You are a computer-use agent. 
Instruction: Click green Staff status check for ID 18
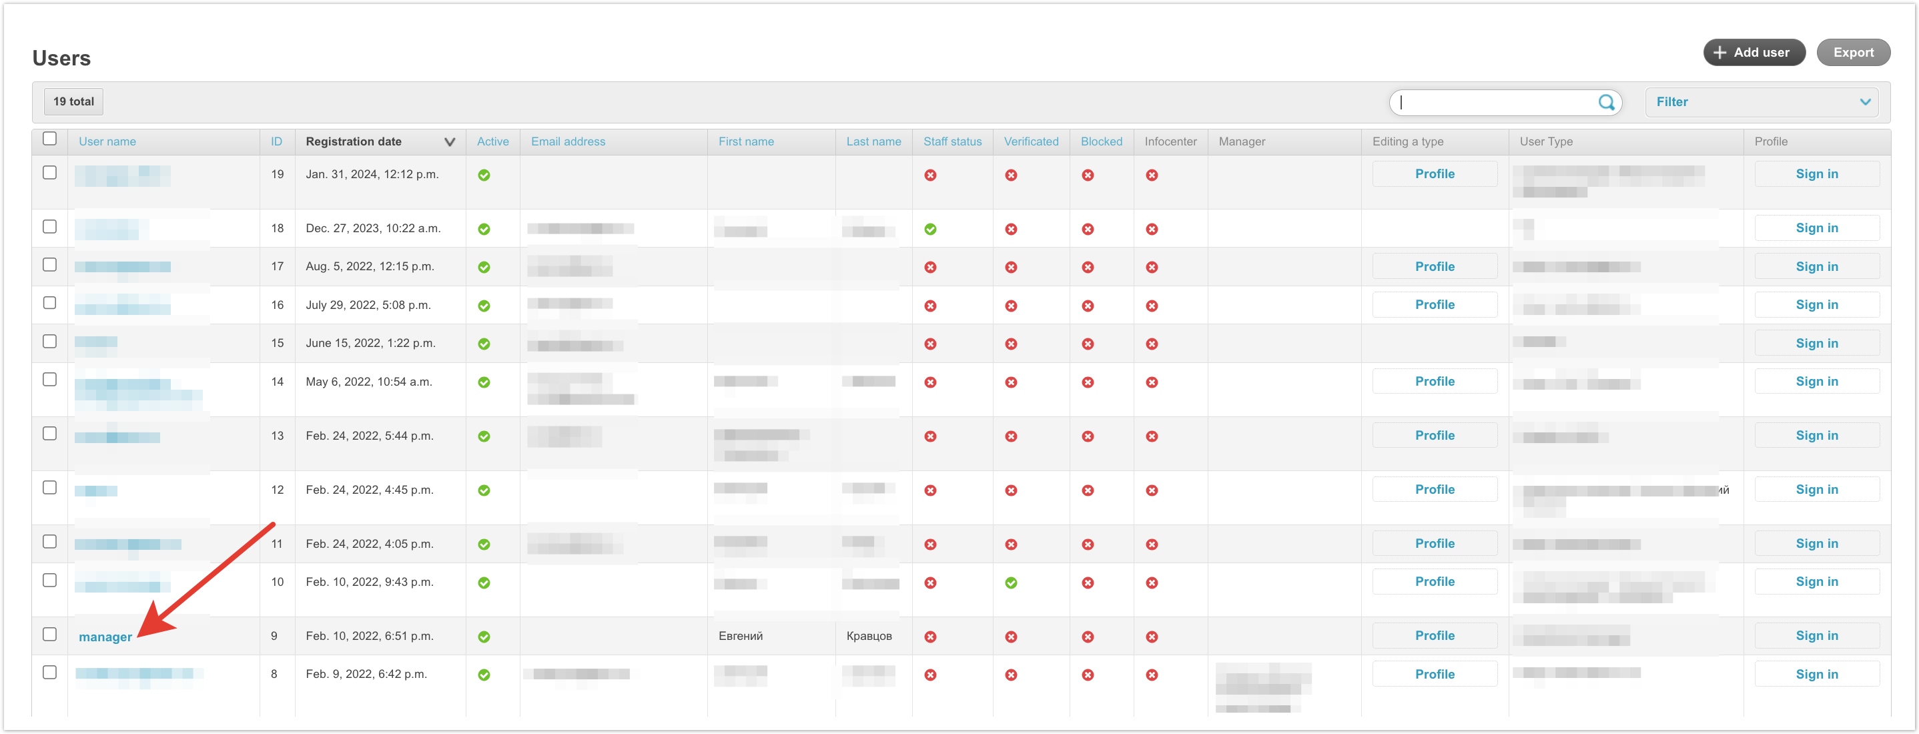(929, 229)
